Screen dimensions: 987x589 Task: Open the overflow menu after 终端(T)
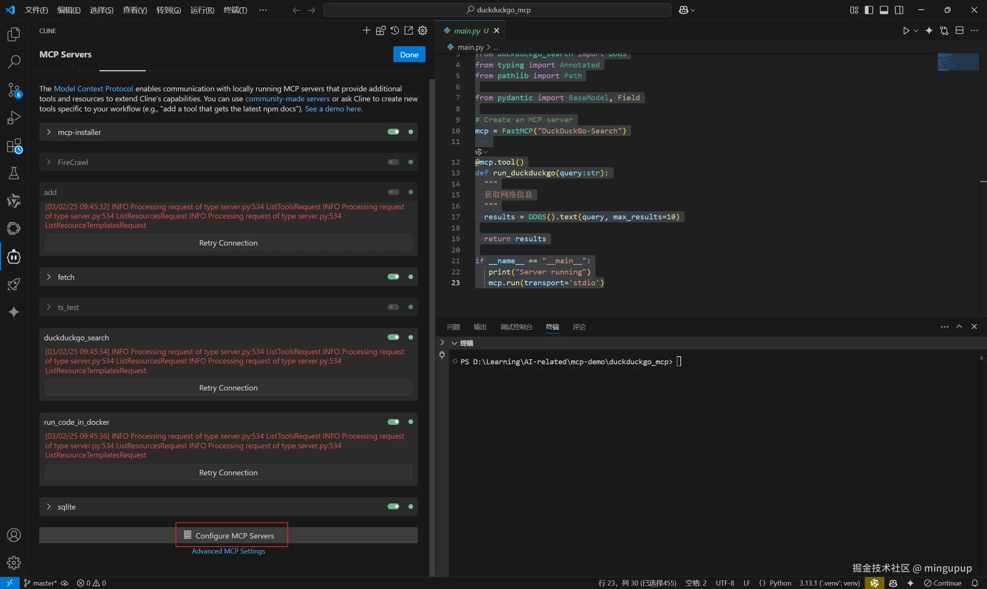click(263, 10)
